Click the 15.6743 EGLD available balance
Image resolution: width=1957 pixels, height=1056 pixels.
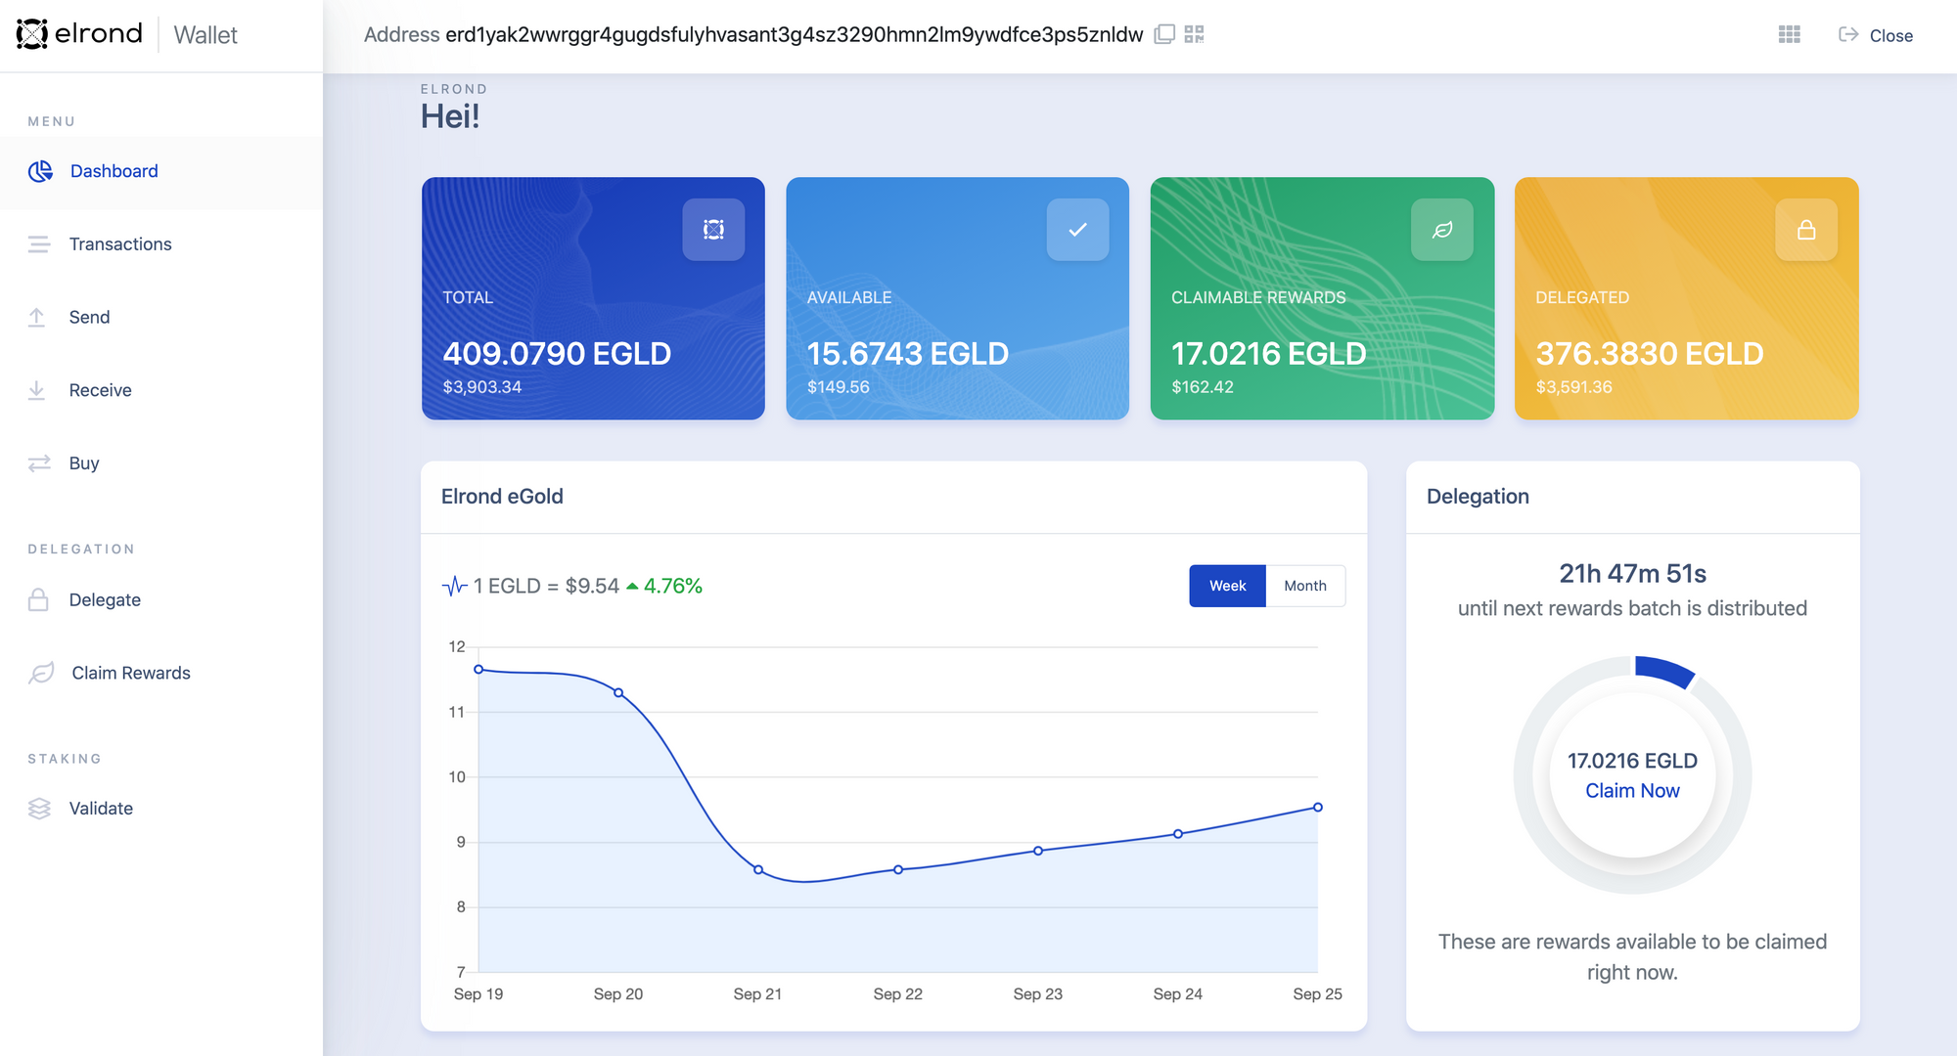click(907, 353)
